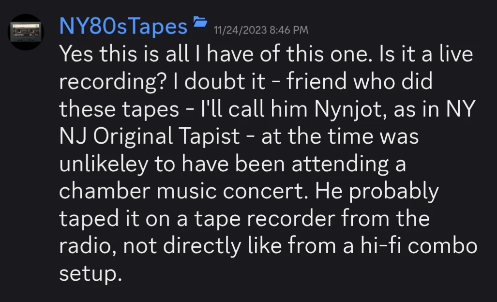Click the blue folder badge beside the username
The width and height of the screenshot is (497, 302).
(x=200, y=22)
